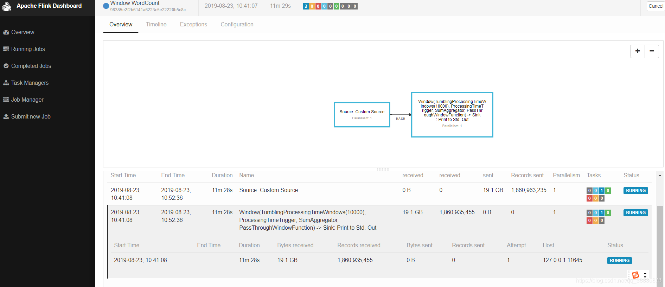Click the vertical scrollbar thumb
The width and height of the screenshot is (665, 287).
[660, 246]
